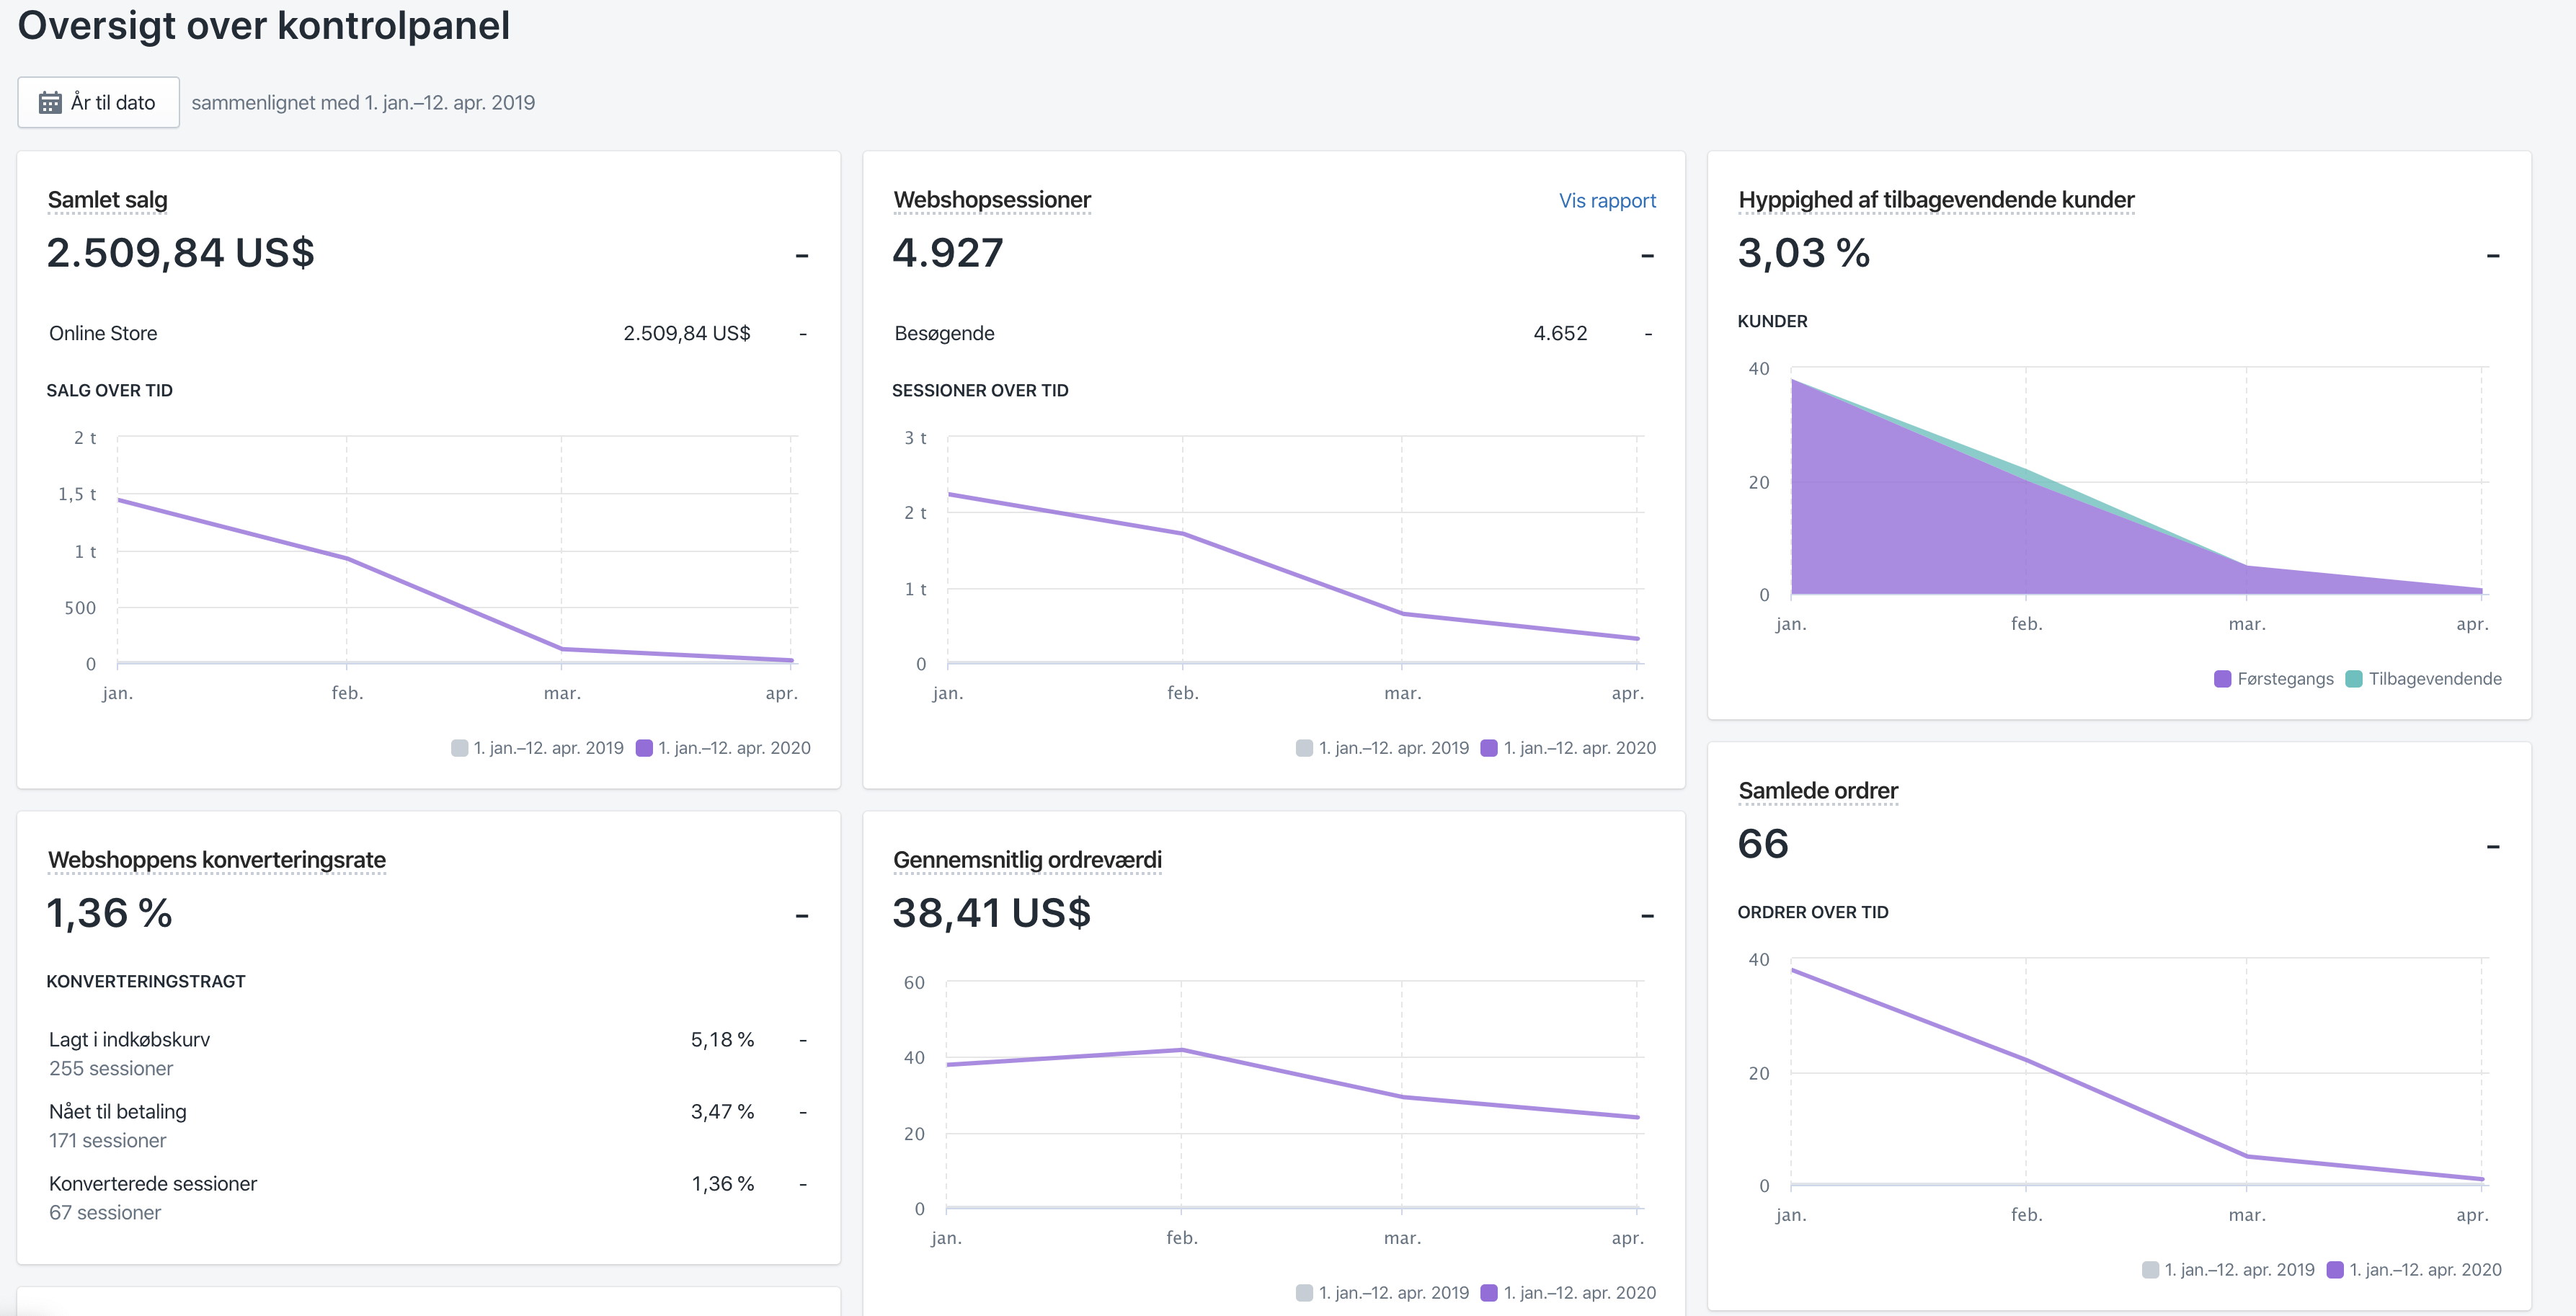Click the Online Store sales row

coord(103,333)
